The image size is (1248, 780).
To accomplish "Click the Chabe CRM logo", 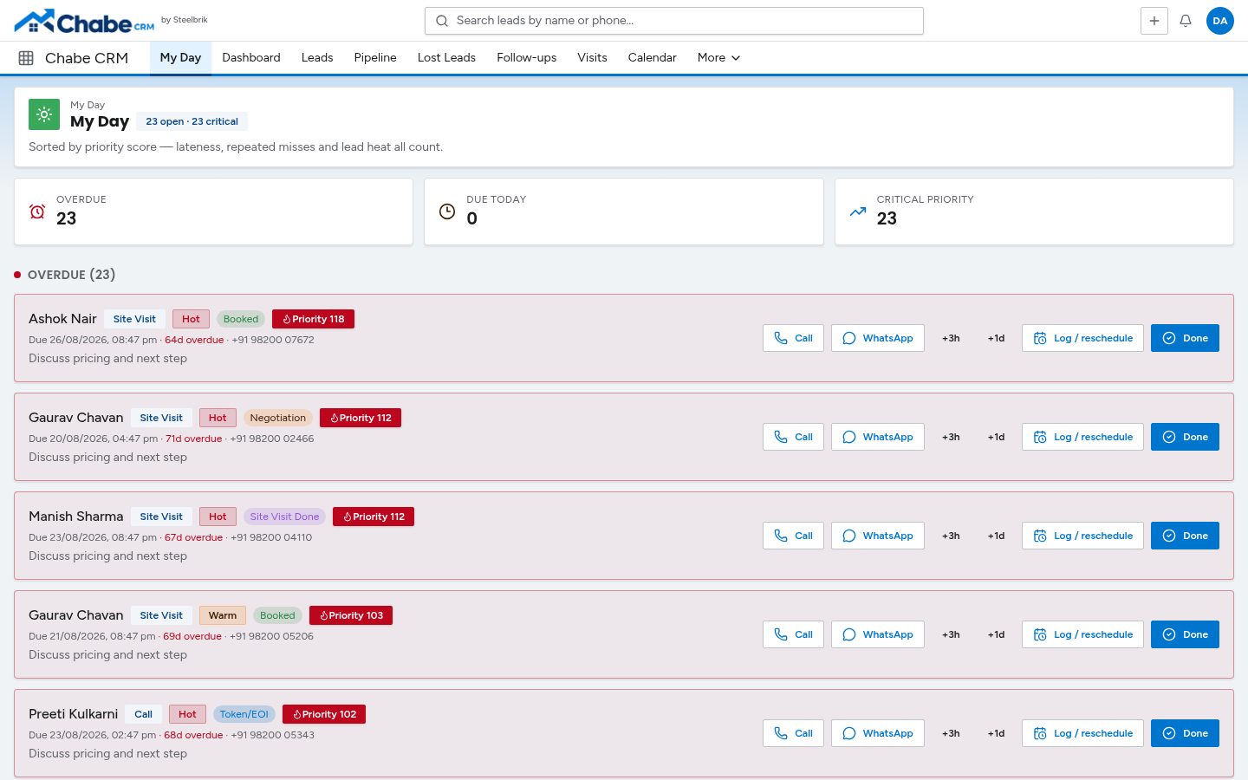I will [x=85, y=21].
